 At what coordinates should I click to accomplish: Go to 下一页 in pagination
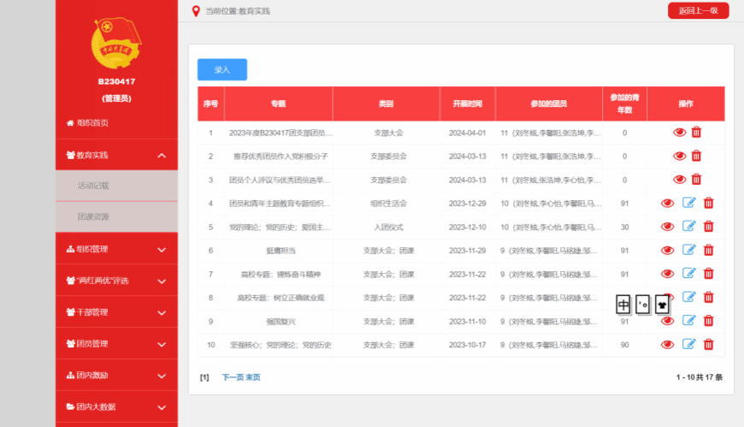point(232,377)
